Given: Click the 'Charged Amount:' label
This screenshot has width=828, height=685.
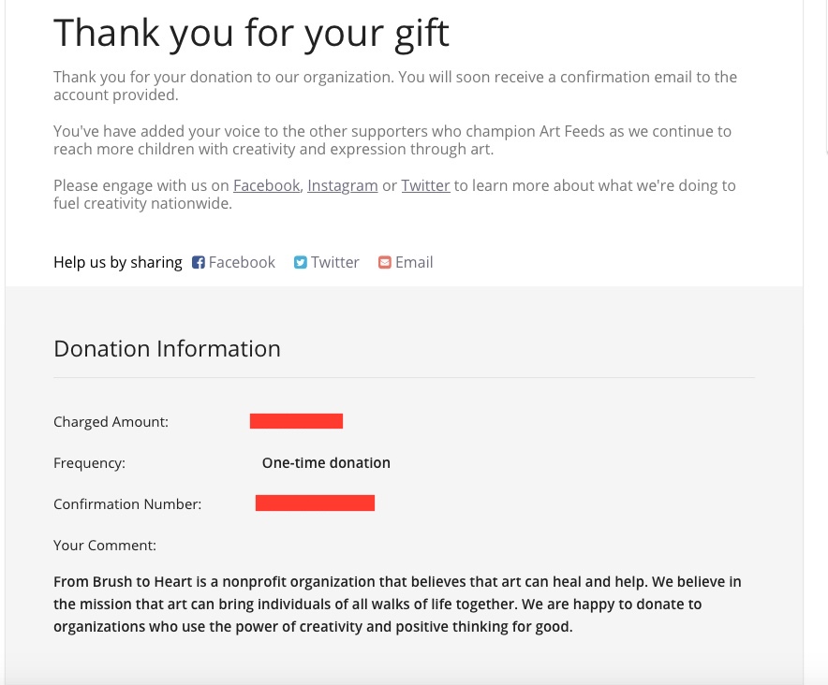Looking at the screenshot, I should coord(111,422).
